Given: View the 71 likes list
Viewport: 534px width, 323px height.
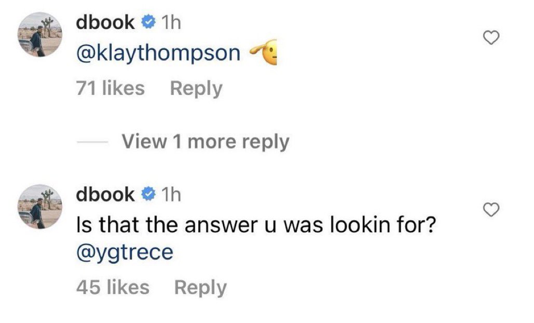Looking at the screenshot, I should tap(110, 88).
